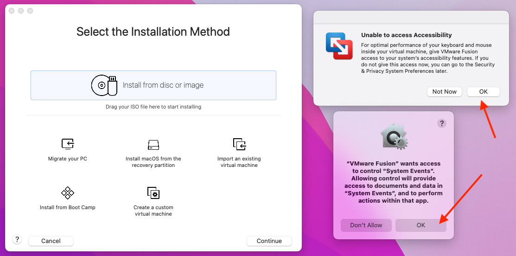Choose Not Now in the Accessibility dialog

444,92
